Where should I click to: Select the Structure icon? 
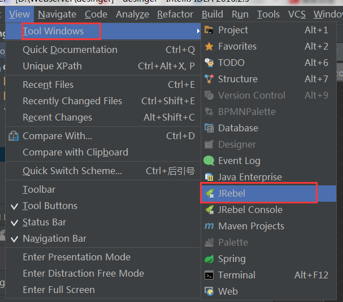click(x=209, y=79)
